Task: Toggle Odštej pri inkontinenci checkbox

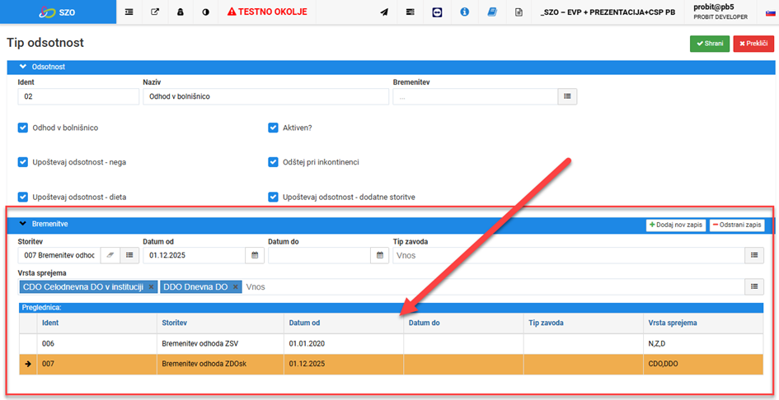Action: [273, 162]
